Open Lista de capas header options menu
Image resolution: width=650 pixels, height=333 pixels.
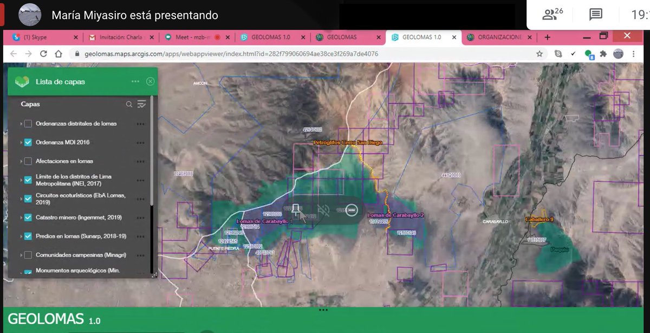pyautogui.click(x=135, y=81)
